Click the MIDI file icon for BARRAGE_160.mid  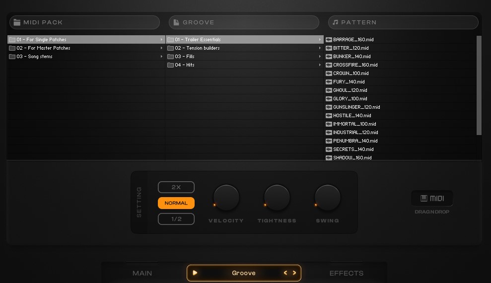click(329, 40)
